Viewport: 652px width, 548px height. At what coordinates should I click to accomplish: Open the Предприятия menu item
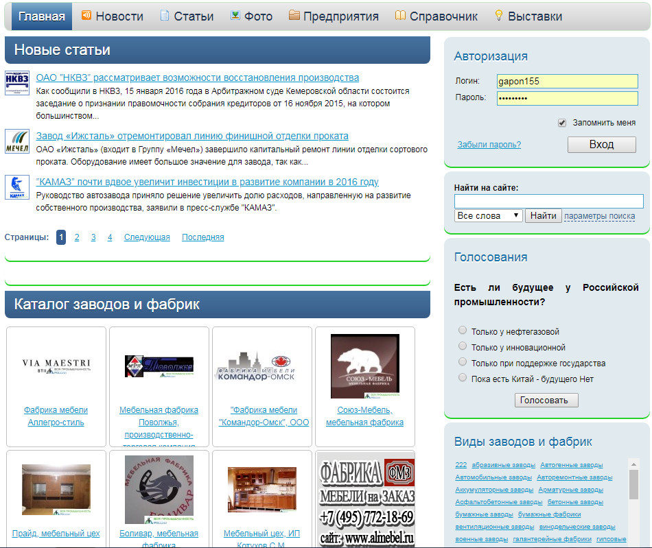pos(341,16)
